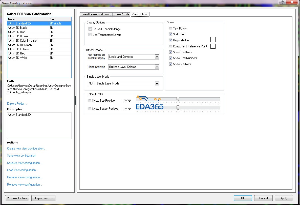Open Layer Pairs settings
Screen dimensions: 300x205
click(x=43, y=198)
